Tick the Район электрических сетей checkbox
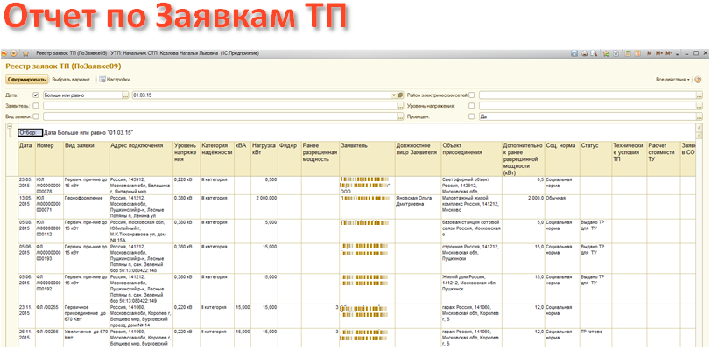Screen dimensions: 711x350 pyautogui.click(x=471, y=94)
